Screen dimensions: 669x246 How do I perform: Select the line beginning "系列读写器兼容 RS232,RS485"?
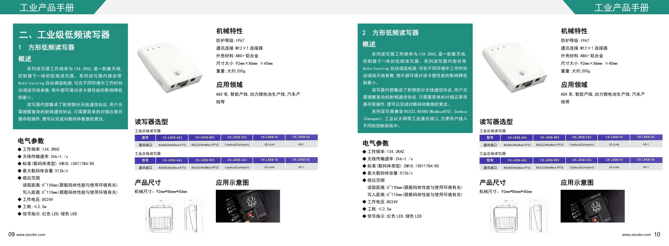419,112
